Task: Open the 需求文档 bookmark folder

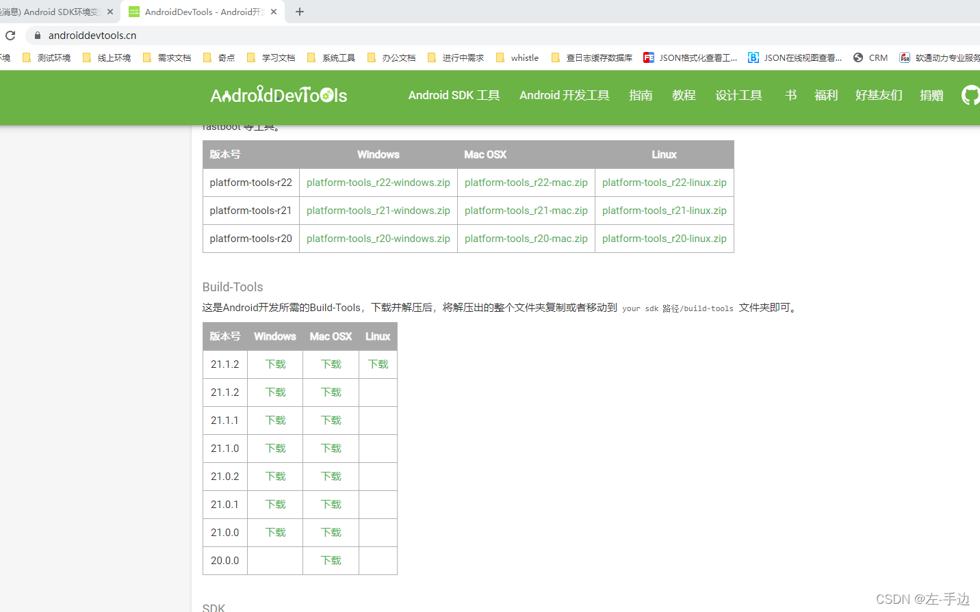Action: (x=167, y=58)
